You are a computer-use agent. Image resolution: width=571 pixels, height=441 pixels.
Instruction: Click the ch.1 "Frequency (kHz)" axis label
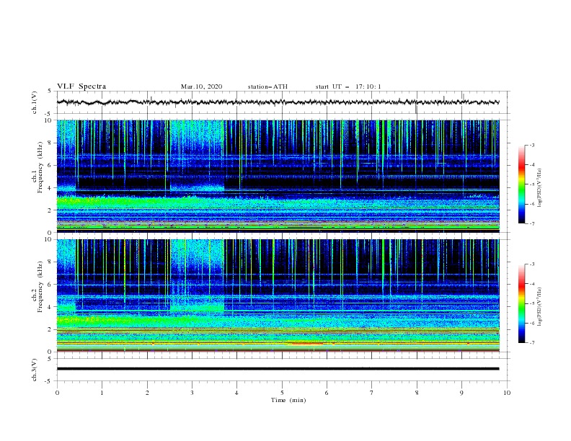(x=40, y=167)
